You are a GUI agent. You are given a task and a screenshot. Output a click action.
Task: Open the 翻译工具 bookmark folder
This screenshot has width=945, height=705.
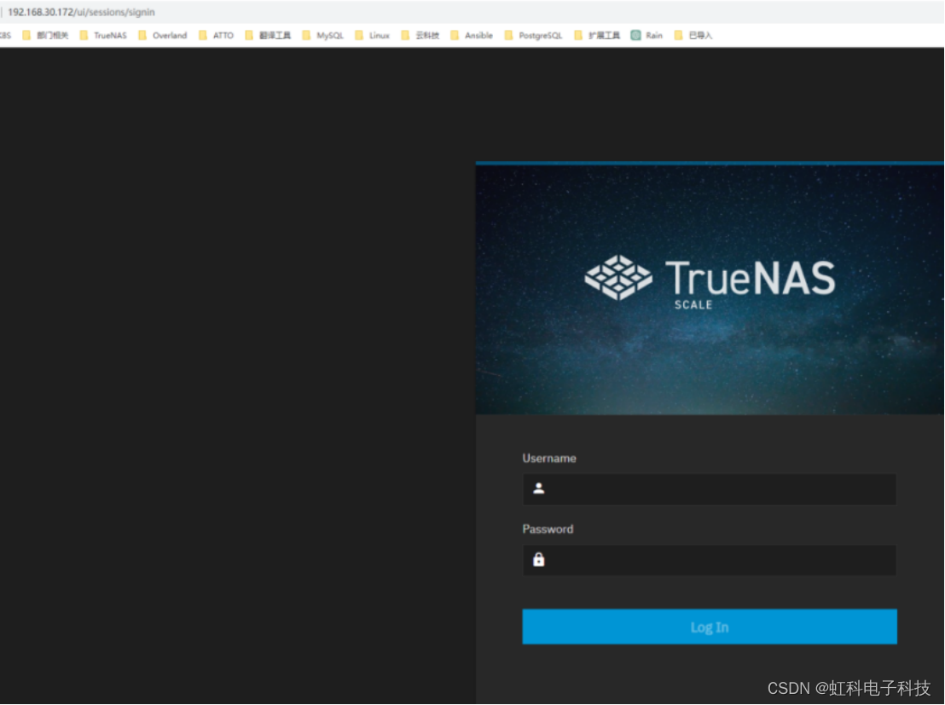(268, 36)
